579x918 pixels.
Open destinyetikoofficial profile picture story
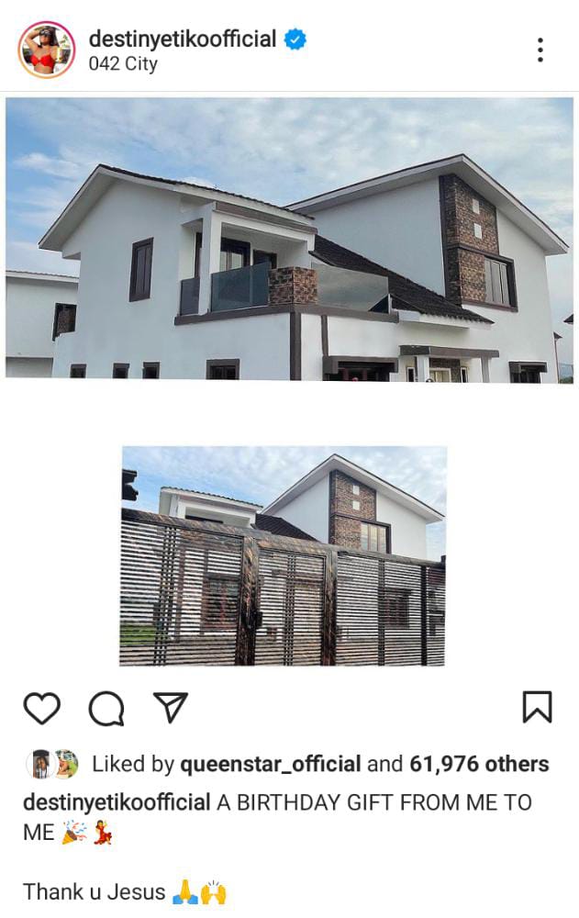coord(47,50)
